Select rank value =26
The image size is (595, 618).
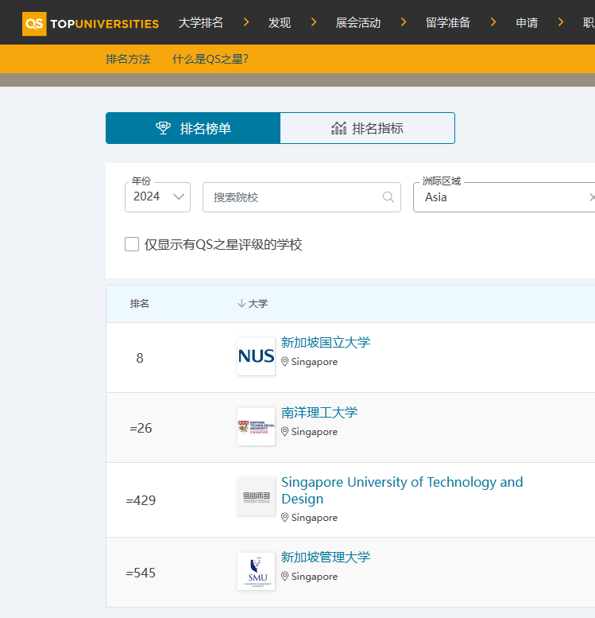[x=141, y=428]
